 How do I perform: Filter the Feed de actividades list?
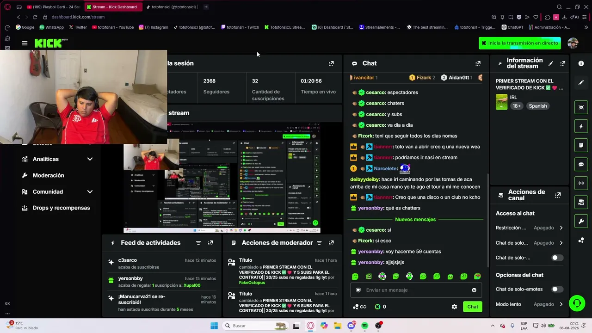click(198, 243)
